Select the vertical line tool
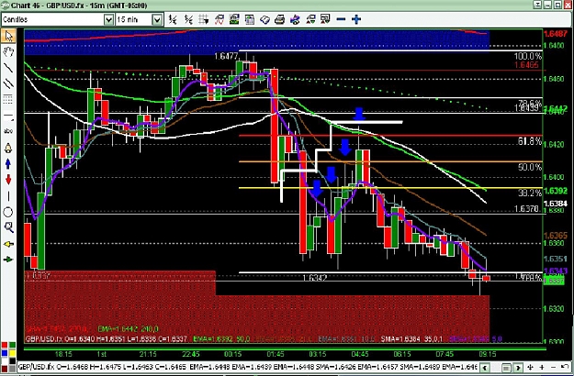 coord(8,196)
